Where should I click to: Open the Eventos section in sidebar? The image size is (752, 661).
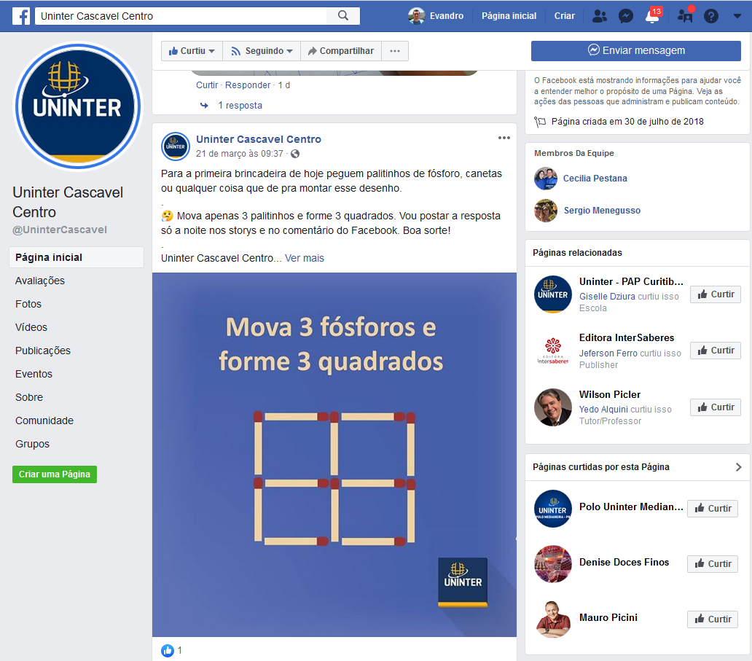click(x=34, y=374)
